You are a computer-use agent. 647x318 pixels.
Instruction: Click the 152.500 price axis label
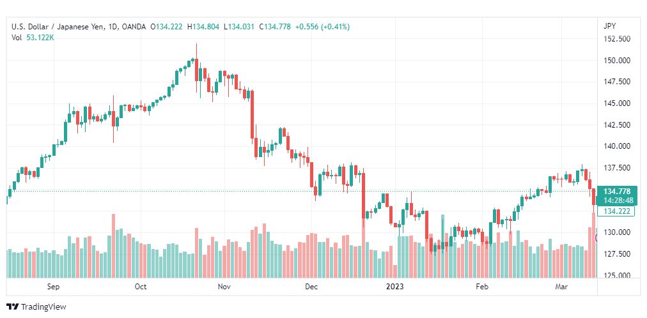tap(616, 39)
